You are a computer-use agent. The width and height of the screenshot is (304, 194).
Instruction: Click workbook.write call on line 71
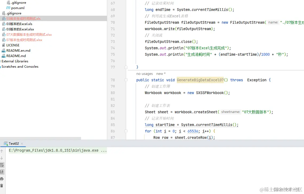[180, 29]
